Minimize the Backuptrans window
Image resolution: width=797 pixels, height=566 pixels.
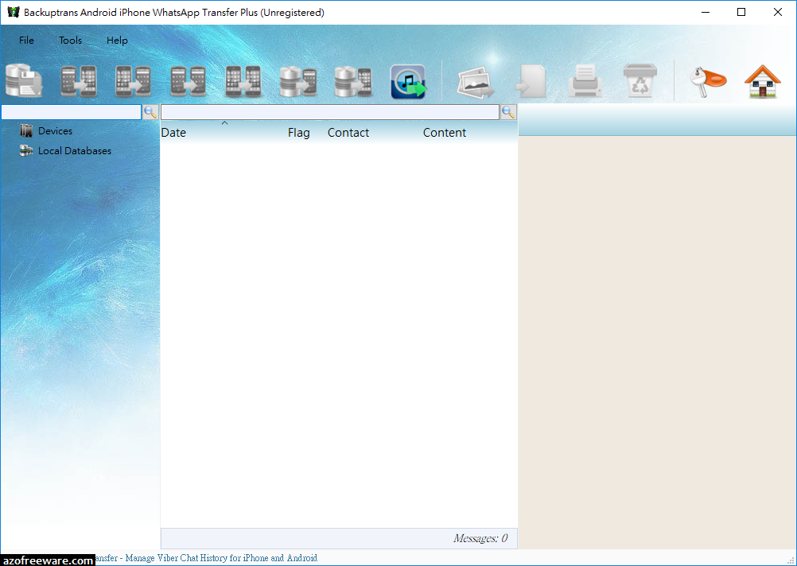click(706, 12)
